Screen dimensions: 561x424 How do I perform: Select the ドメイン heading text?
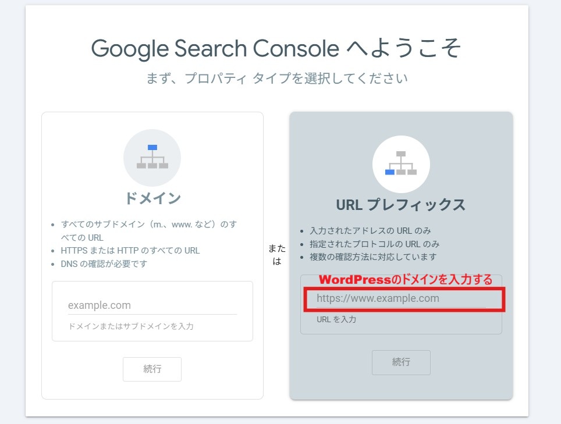153,198
